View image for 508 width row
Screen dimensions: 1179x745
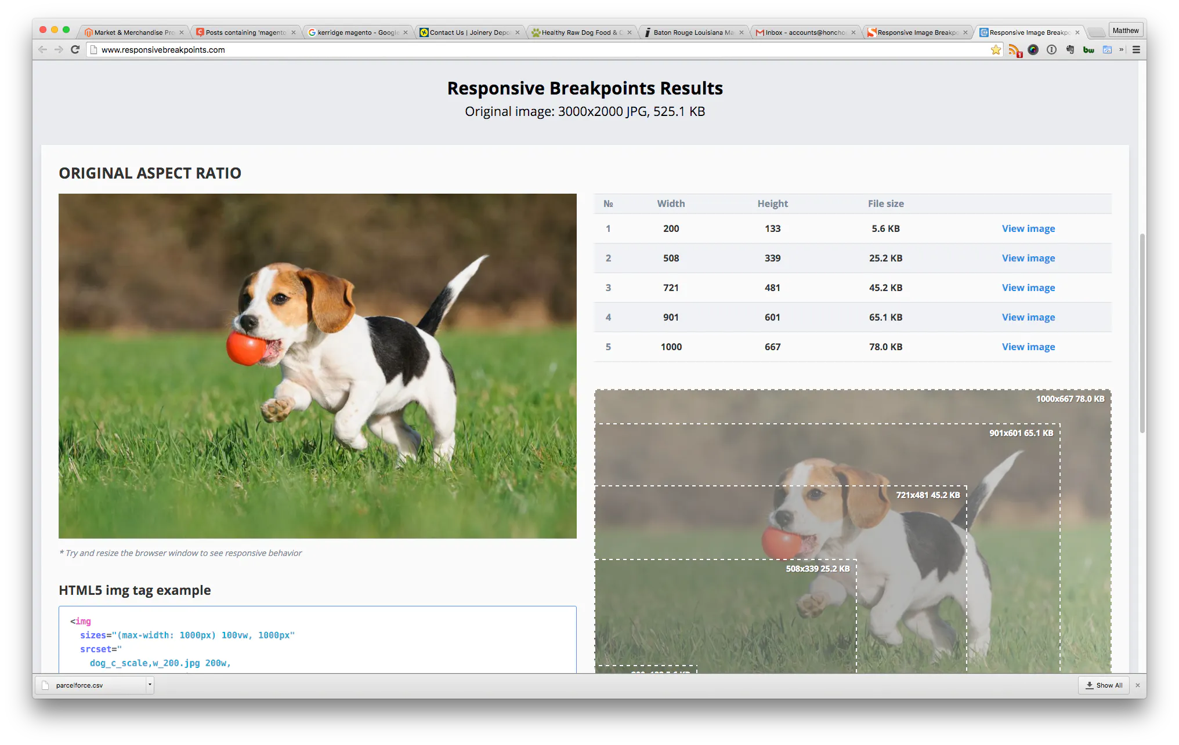(1028, 258)
